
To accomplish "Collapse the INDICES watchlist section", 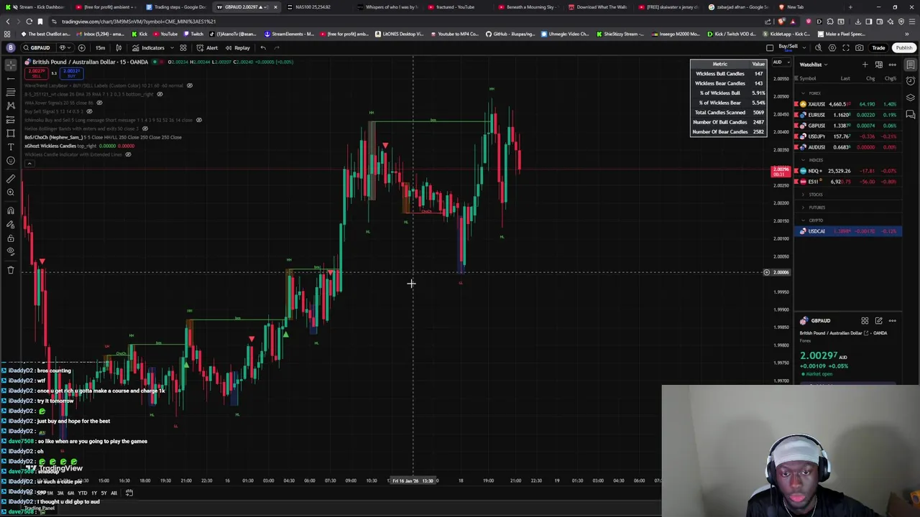I will coord(804,160).
